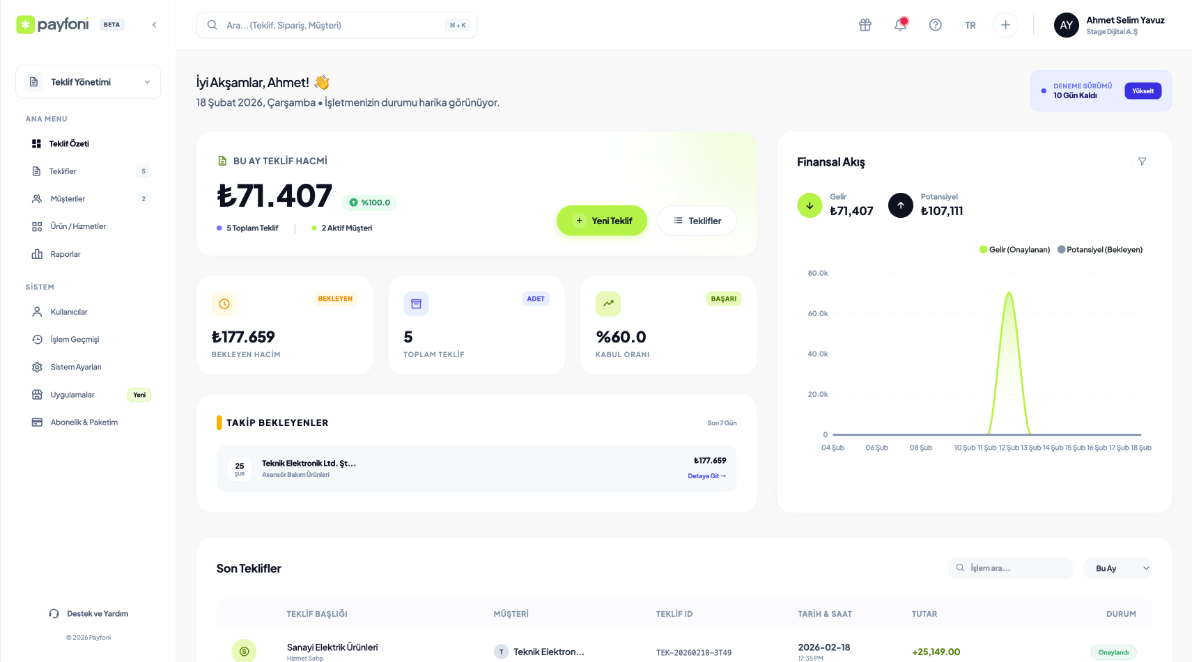Select the Uygulamalar item marked Yeni

pyautogui.click(x=72, y=395)
